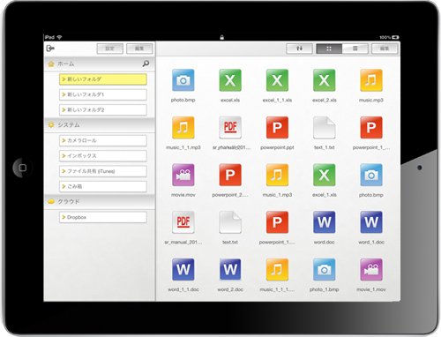The height and width of the screenshot is (337, 441).
Task: Play the movie.mov video icon
Action: 183,175
